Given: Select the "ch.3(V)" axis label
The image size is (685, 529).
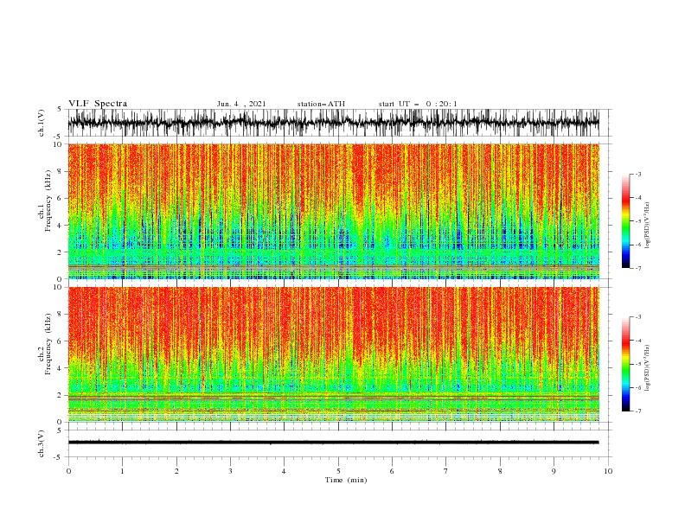Looking at the screenshot, I should pyautogui.click(x=42, y=443).
